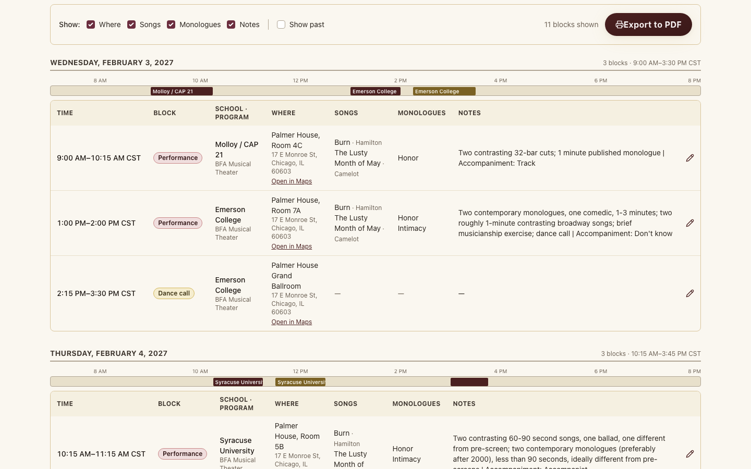The height and width of the screenshot is (469, 751).
Task: Click the Performance tag in the 1:00 PM row
Action: [x=178, y=223]
